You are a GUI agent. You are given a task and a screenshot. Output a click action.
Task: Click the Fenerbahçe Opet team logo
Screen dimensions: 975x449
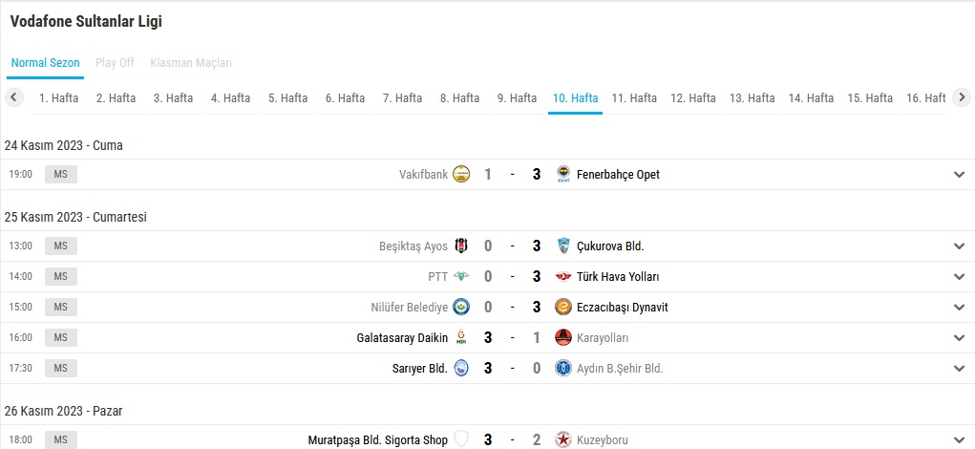(x=563, y=174)
